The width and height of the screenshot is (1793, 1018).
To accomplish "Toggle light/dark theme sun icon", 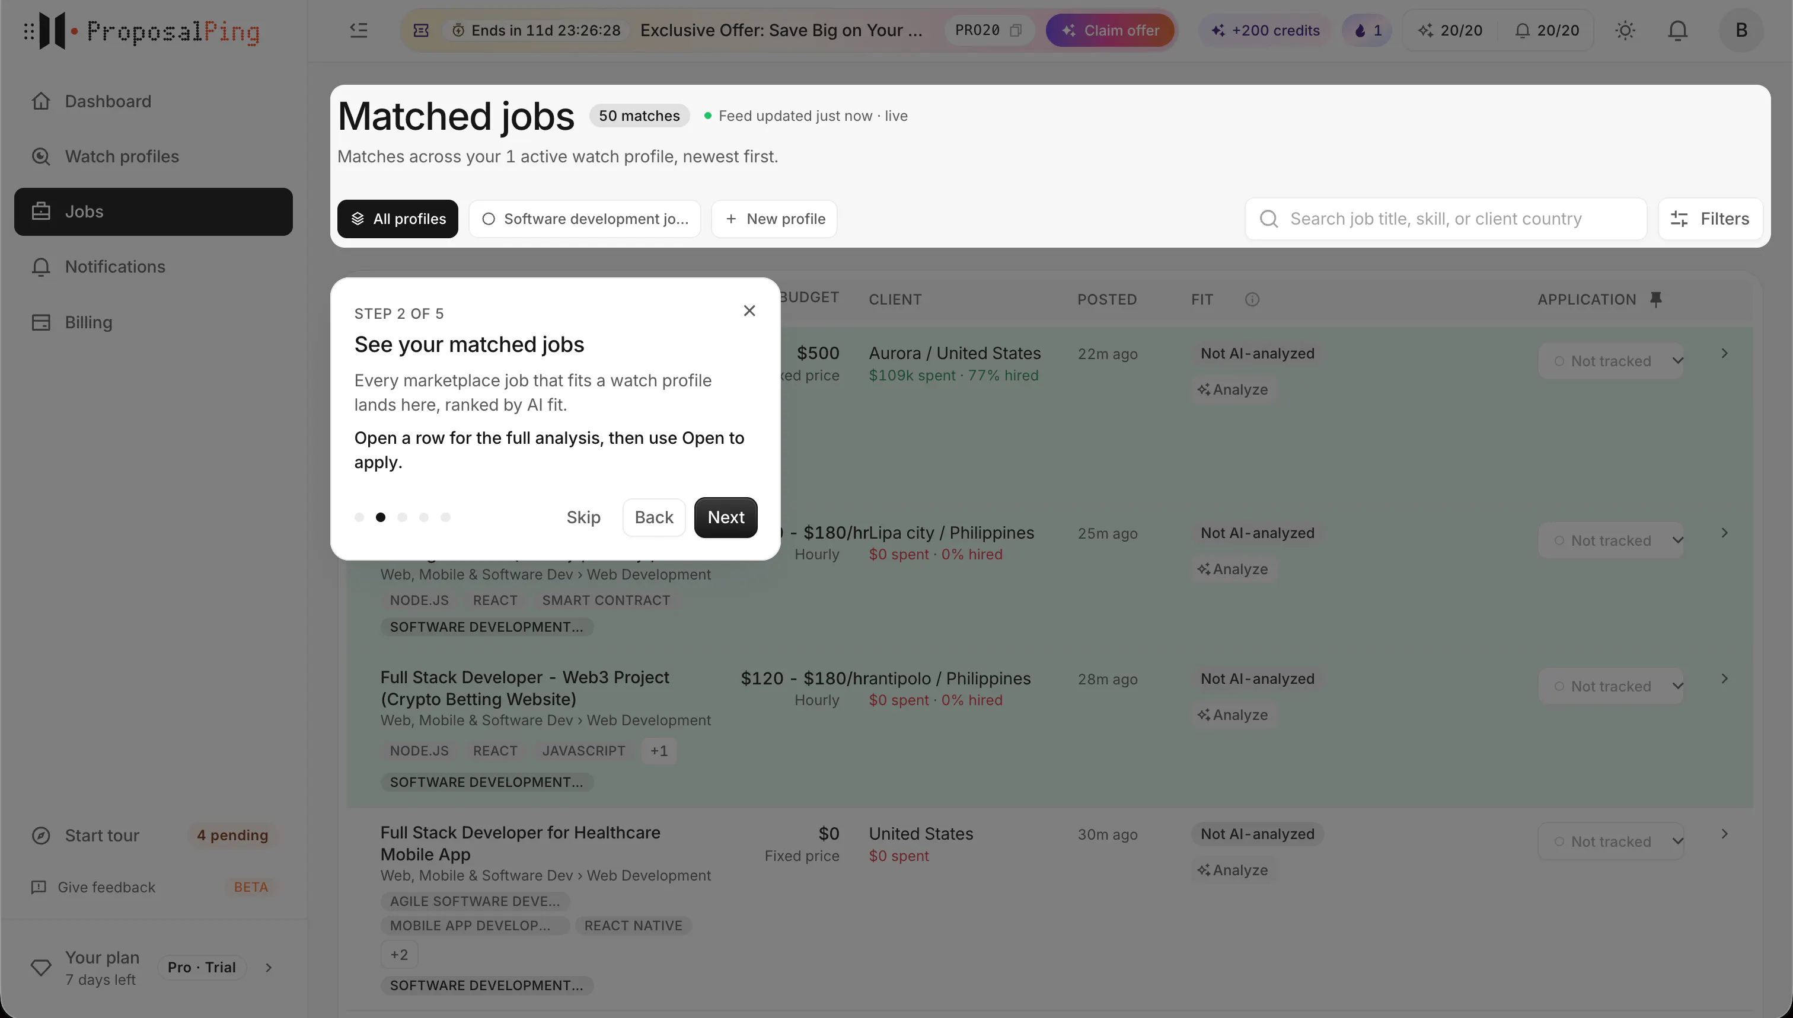I will coord(1625,30).
